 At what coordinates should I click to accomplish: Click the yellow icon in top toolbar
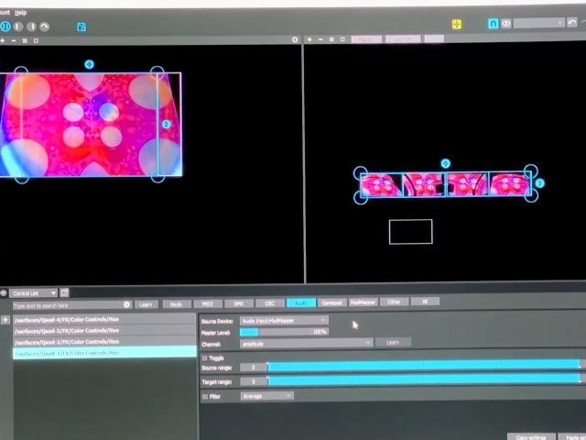click(458, 24)
